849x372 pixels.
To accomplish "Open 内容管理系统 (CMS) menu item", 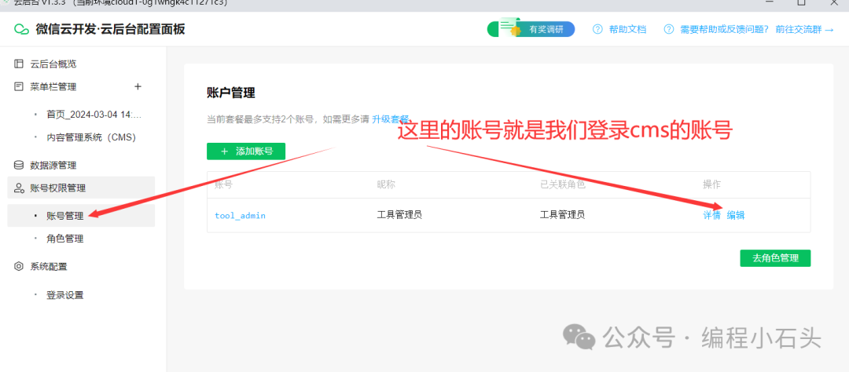I will click(x=91, y=137).
